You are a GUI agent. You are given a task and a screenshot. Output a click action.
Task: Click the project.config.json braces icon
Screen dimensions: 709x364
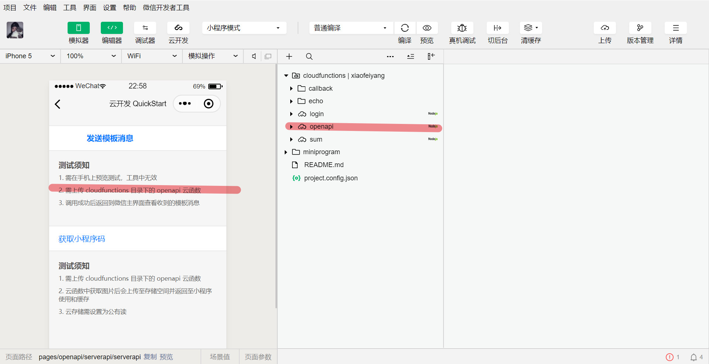tap(296, 178)
